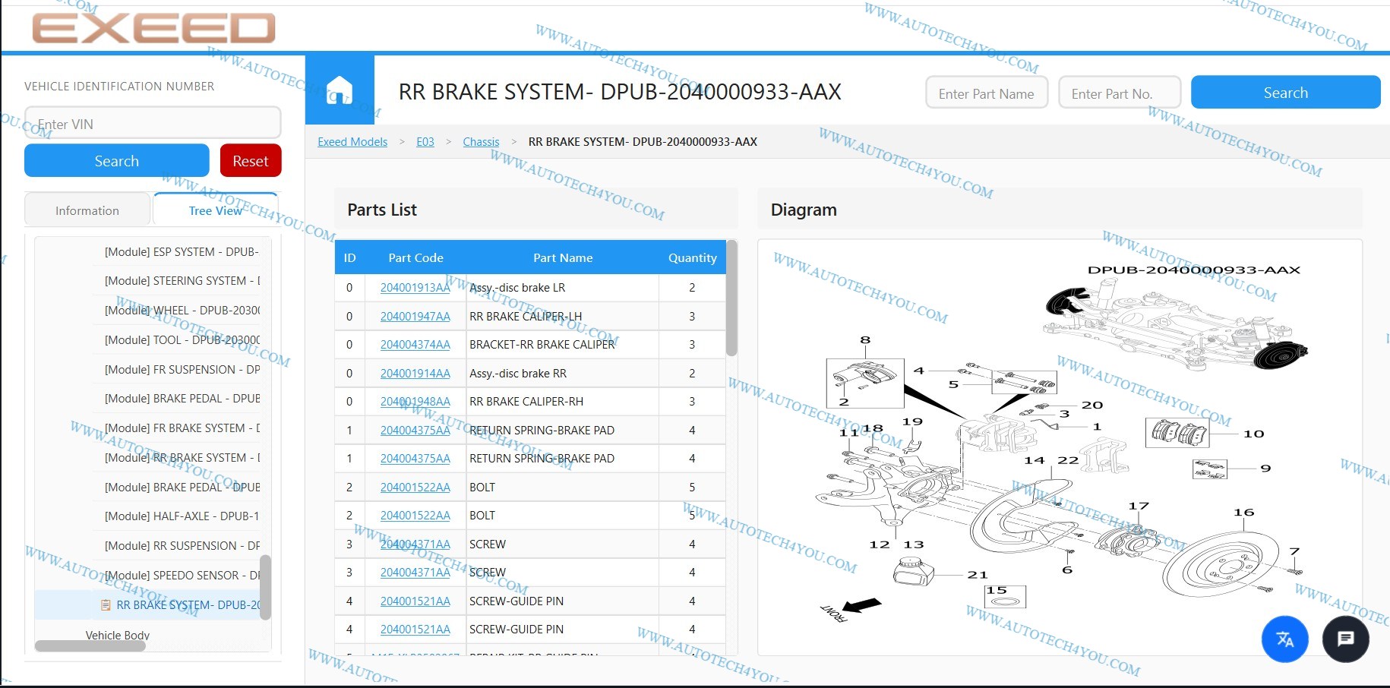Screen dimensions: 1390x688
Task: Select the STEERING SYSTEM module
Action: point(182,281)
